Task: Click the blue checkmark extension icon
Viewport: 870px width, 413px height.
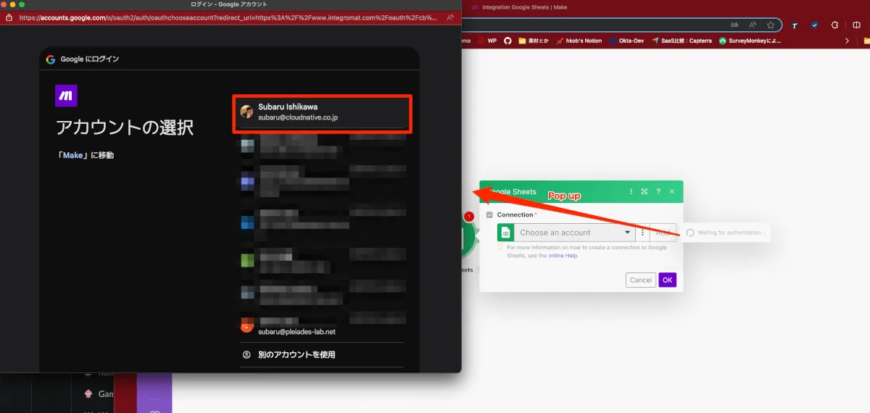Action: pyautogui.click(x=814, y=25)
